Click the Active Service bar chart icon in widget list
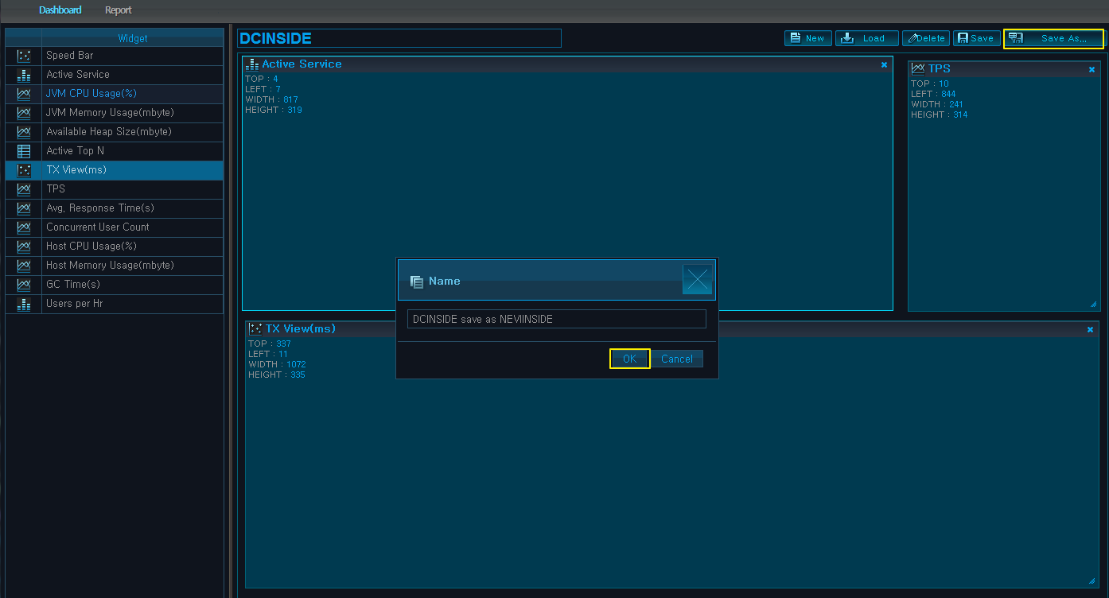 click(24, 75)
